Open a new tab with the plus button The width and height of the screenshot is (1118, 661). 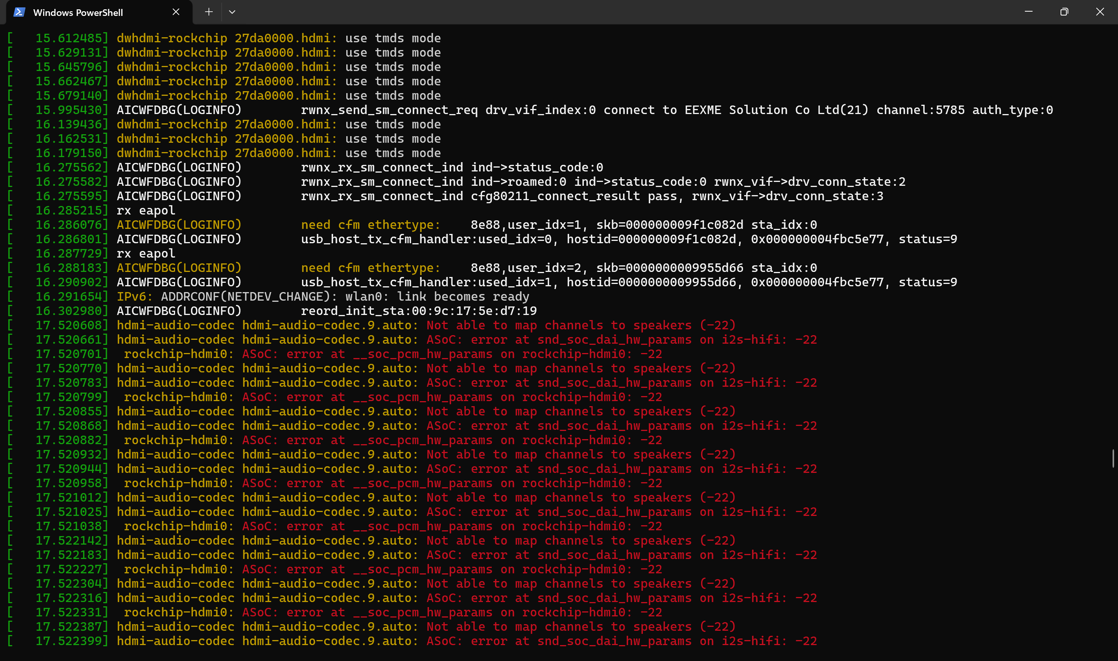point(208,12)
